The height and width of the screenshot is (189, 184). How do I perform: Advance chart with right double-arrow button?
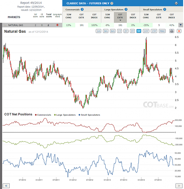pos(179,186)
